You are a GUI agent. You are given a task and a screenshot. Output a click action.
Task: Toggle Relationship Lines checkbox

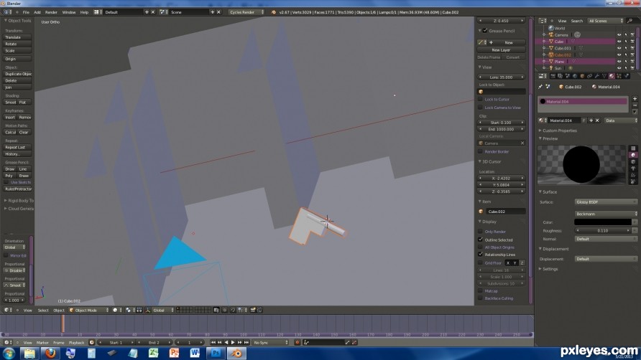click(480, 255)
